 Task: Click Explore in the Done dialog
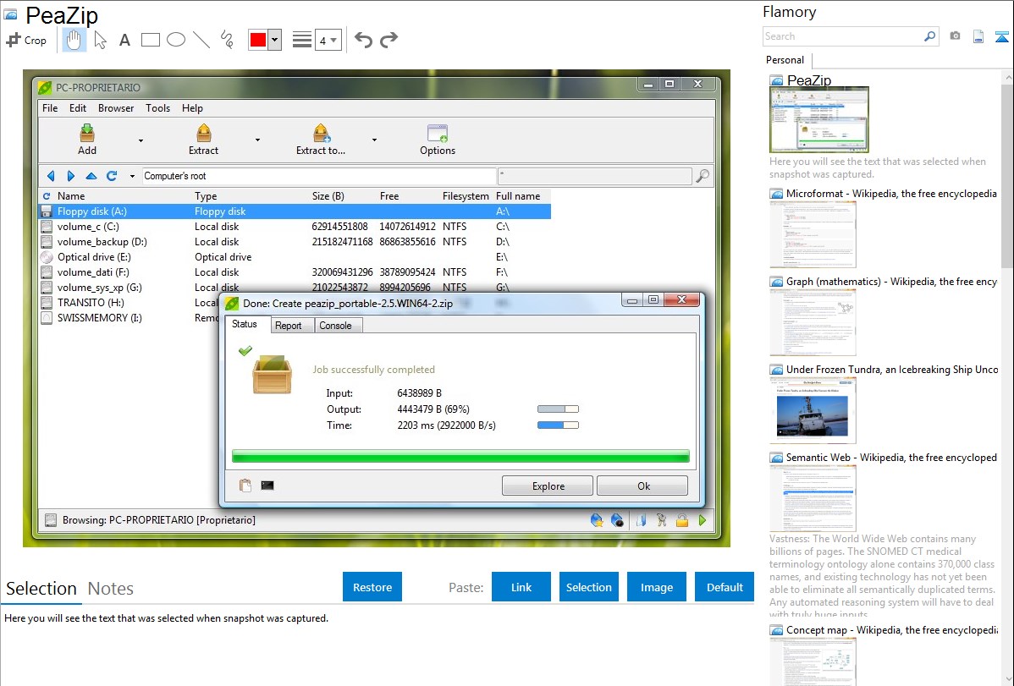click(548, 486)
